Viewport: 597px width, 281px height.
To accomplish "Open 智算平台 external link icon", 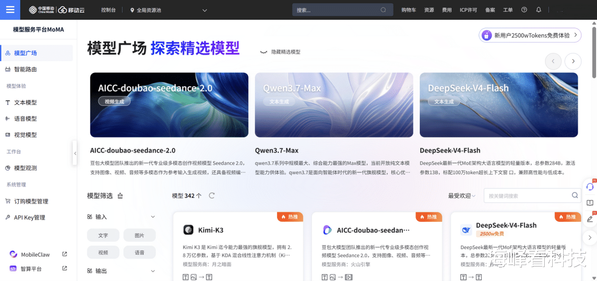I will coord(65,269).
